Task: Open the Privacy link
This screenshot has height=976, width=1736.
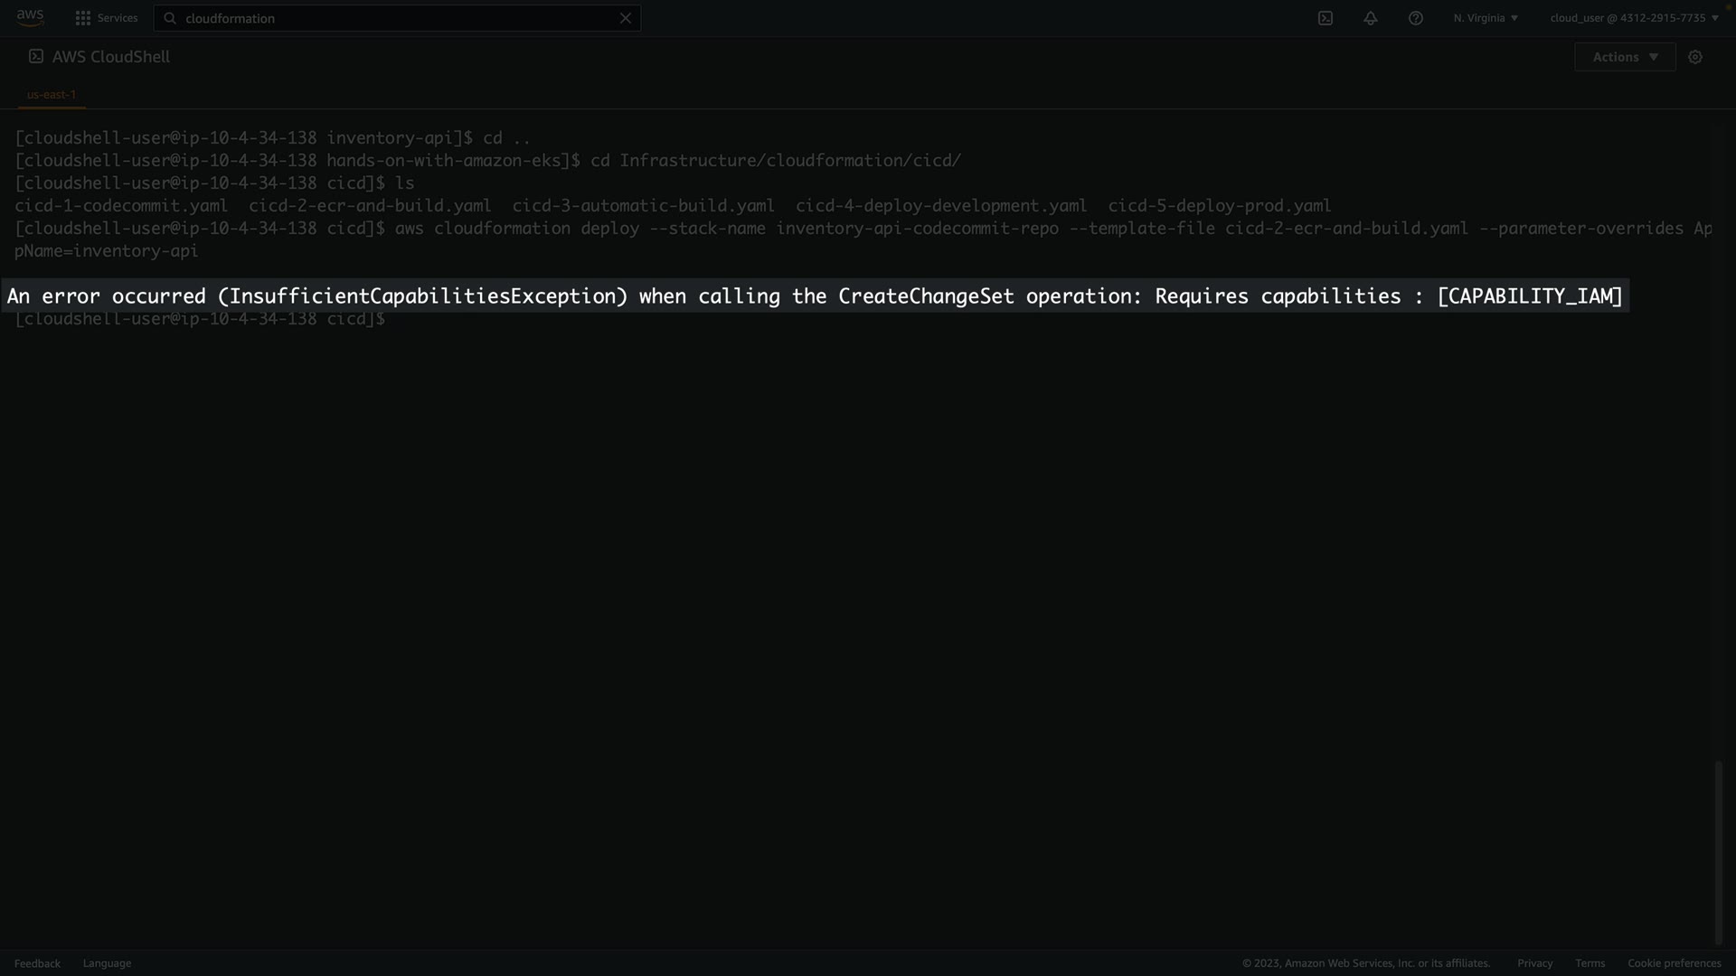Action: coord(1534,963)
